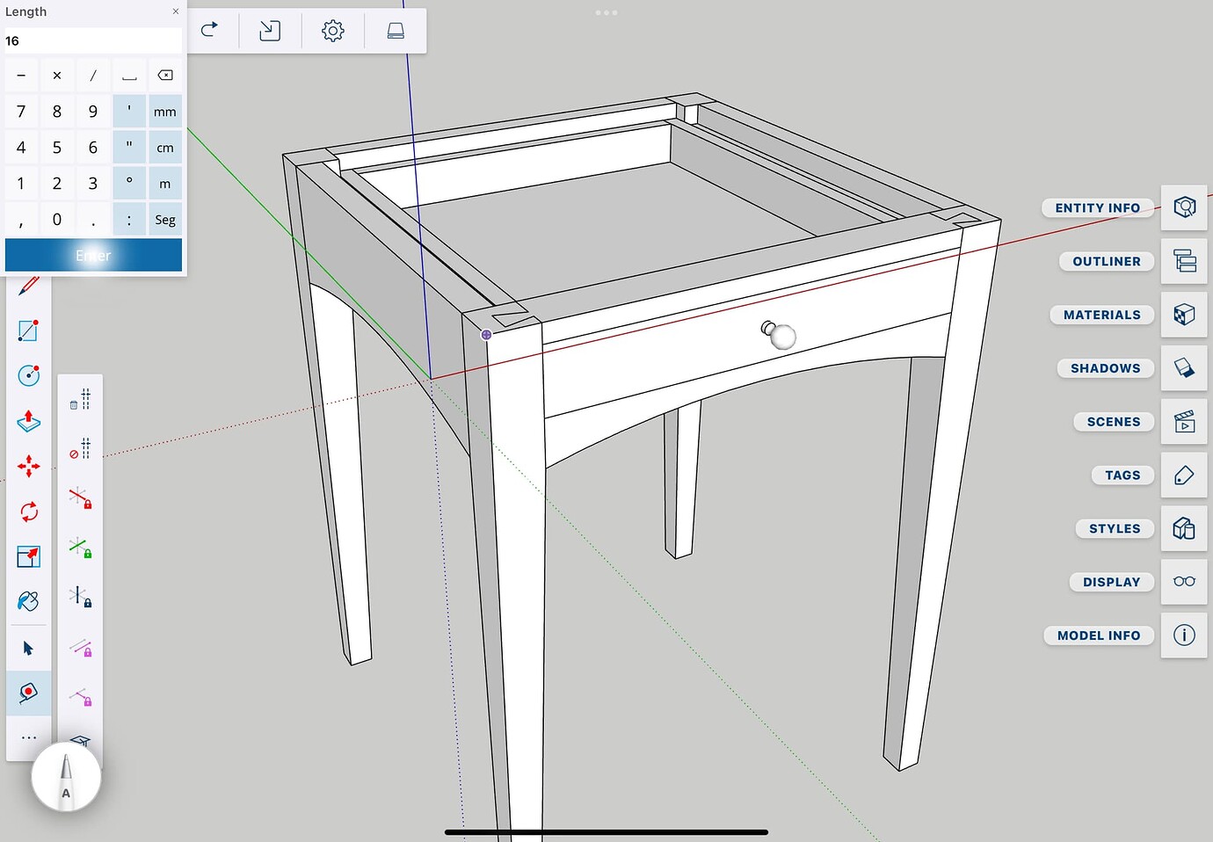Expand more drawing tools via the ellipsis
The width and height of the screenshot is (1213, 842).
[x=28, y=737]
